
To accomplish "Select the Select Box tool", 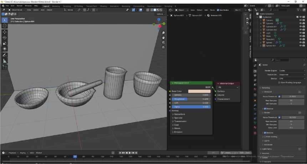I will pyautogui.click(x=5, y=20).
